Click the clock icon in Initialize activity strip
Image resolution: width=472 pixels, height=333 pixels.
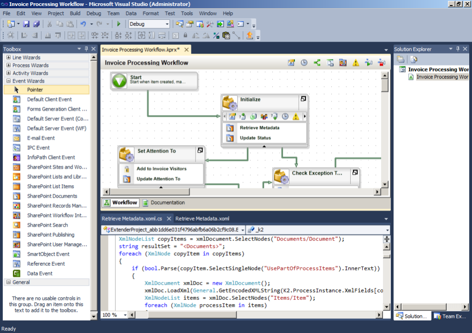tap(285, 117)
